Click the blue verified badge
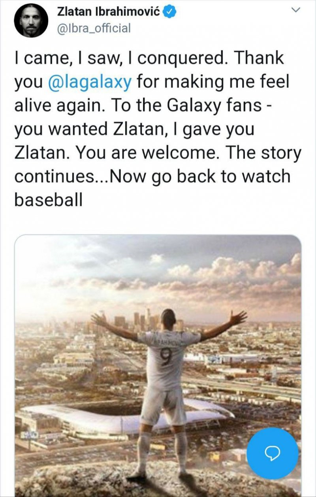Image resolution: width=316 pixels, height=497 pixels. tap(170, 12)
